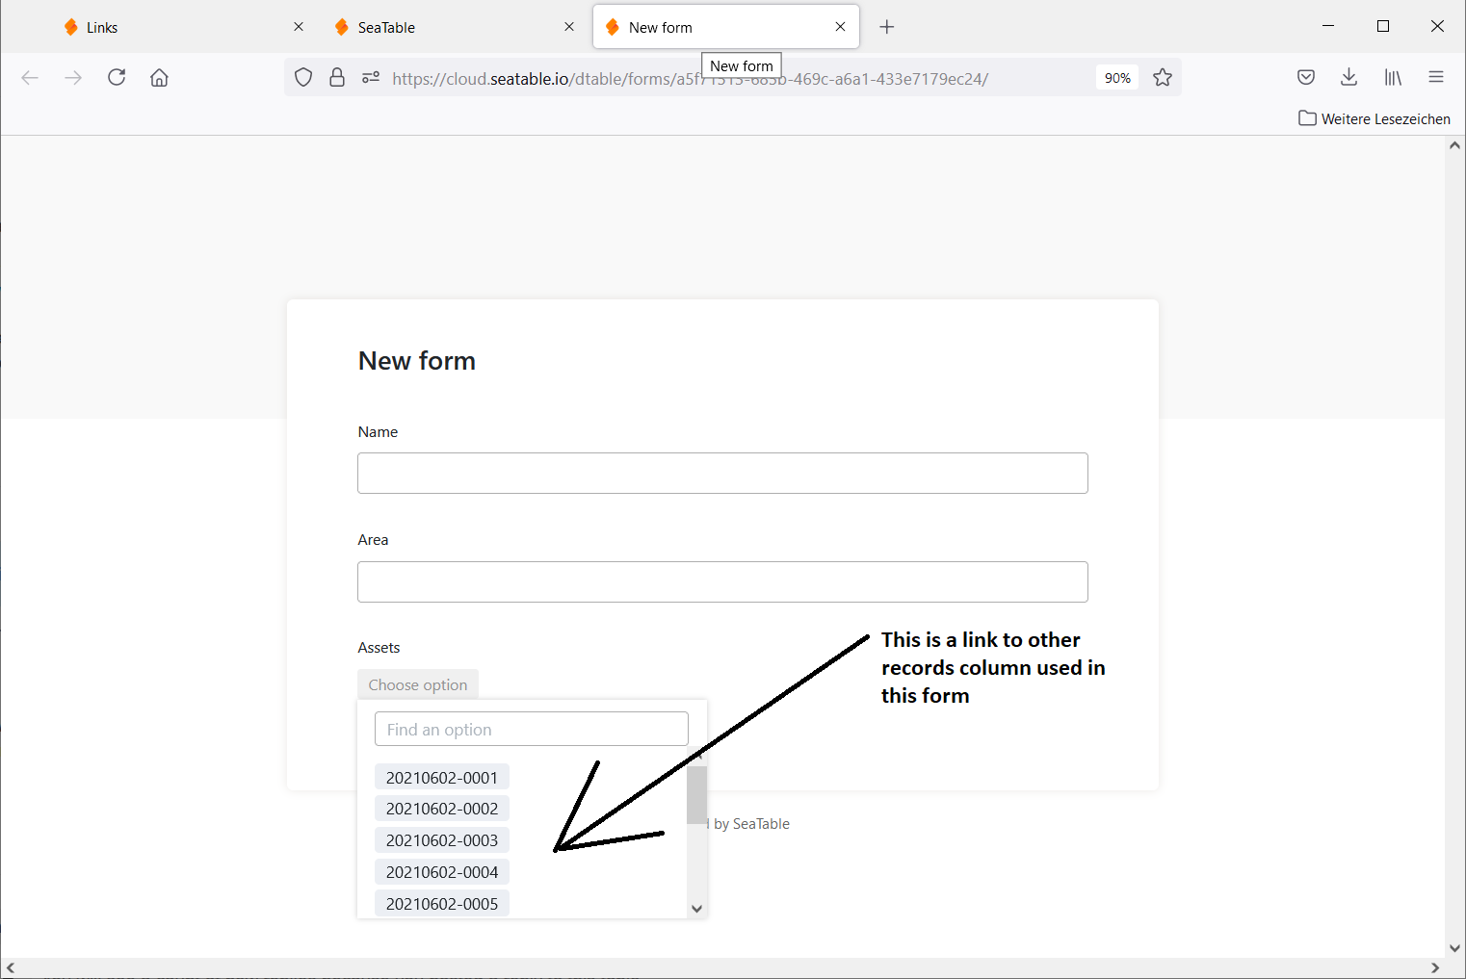Open Weitere Lesezeichen bookmarks folder
Screen dimensions: 1466x979
click(x=1374, y=118)
